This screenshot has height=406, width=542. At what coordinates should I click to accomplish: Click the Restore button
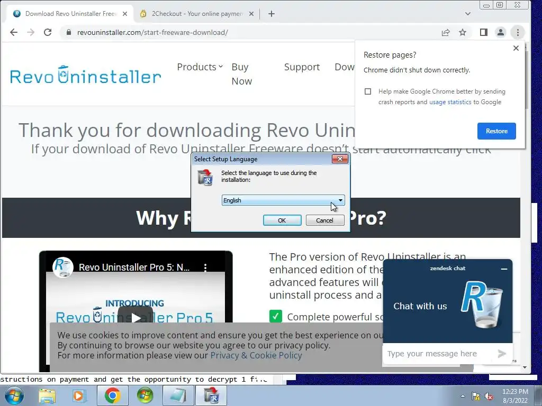[x=496, y=131]
